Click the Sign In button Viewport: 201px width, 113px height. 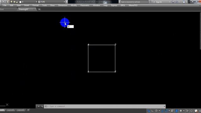tap(158, 2)
